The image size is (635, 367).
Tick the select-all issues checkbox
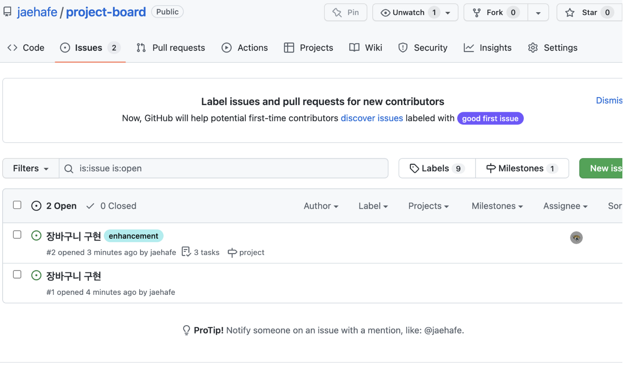pyautogui.click(x=17, y=205)
